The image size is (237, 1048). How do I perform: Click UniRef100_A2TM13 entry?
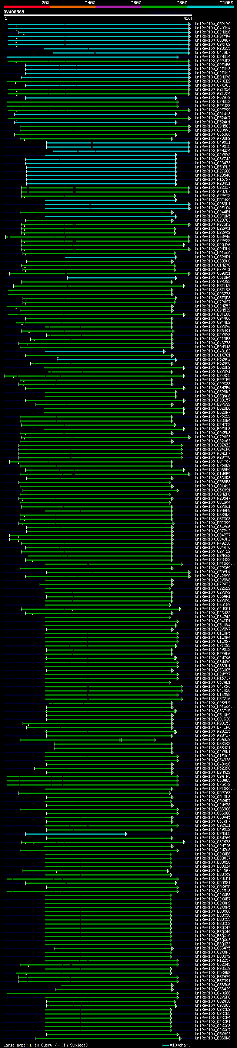pos(212,69)
